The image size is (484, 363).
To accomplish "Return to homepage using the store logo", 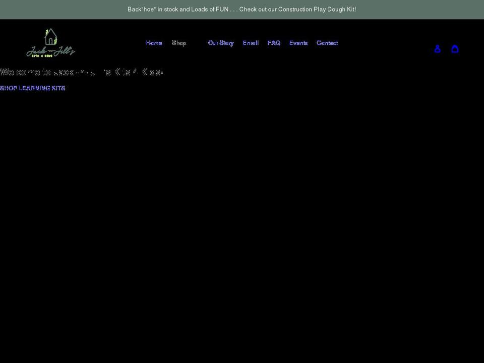I will [x=50, y=43].
